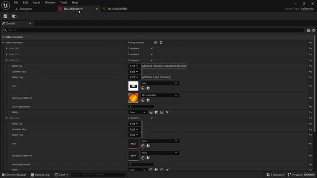Open the Index 2 Ability class dropdown

point(138,112)
